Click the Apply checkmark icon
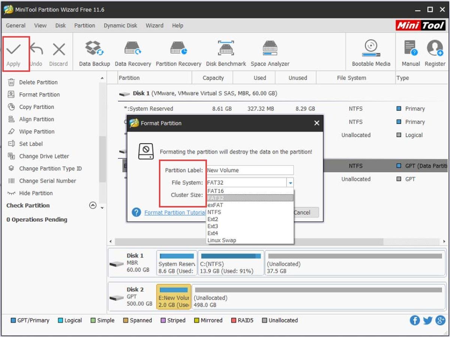This screenshot has height=337, width=450. pos(13,49)
